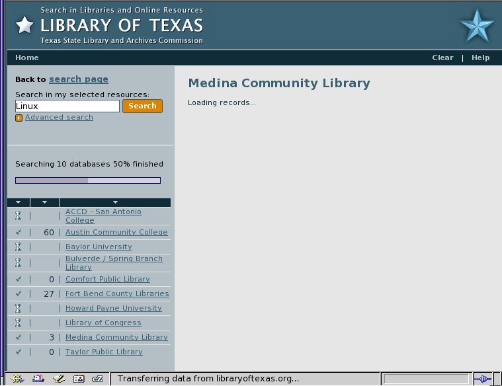
Task: Click the search progress bar
Action: click(87, 180)
